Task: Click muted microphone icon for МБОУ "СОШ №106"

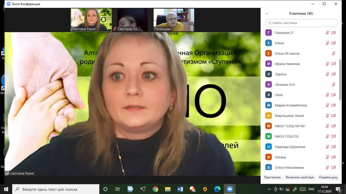Action: click(x=327, y=126)
